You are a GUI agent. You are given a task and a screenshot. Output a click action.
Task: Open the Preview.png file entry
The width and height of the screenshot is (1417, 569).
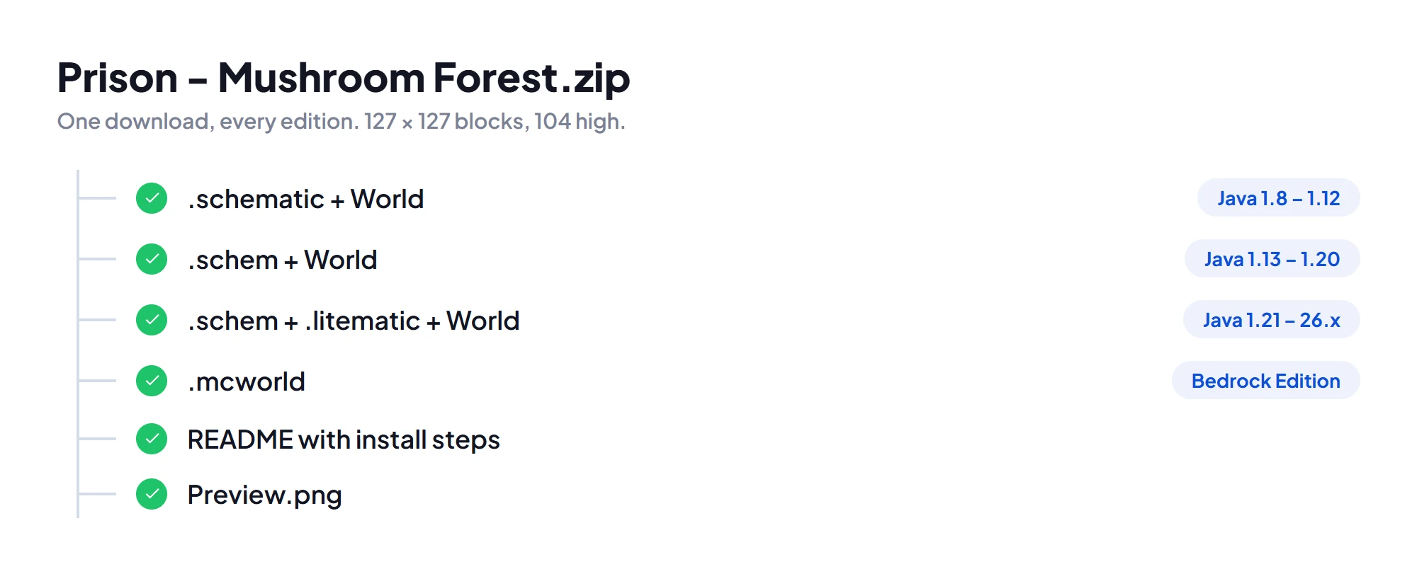(x=264, y=495)
